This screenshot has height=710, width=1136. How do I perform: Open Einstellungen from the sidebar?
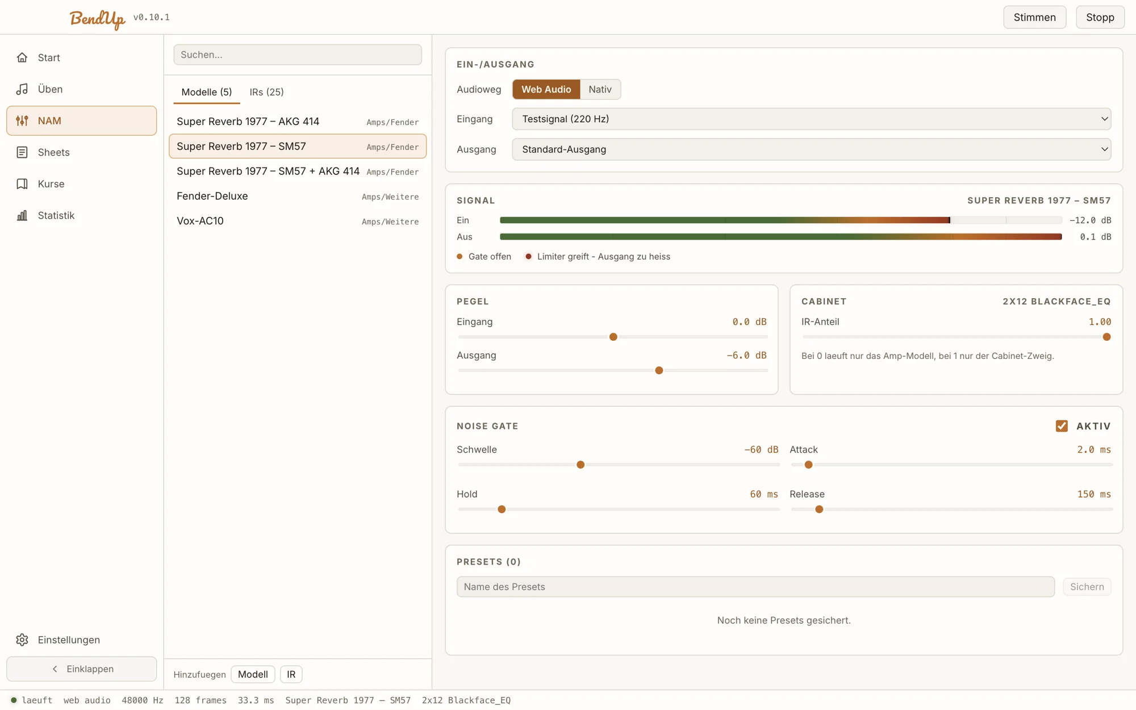click(x=81, y=640)
